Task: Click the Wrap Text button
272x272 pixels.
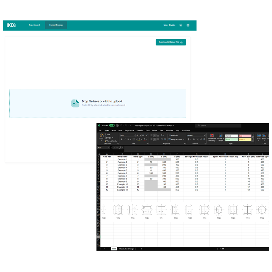Action: click(174, 135)
